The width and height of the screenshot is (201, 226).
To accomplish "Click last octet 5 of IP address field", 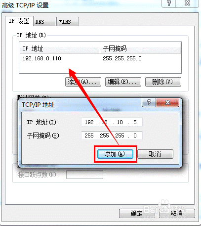I will pos(135,122).
